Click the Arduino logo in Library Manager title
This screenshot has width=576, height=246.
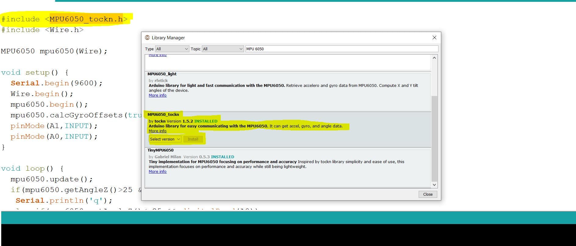tap(147, 37)
